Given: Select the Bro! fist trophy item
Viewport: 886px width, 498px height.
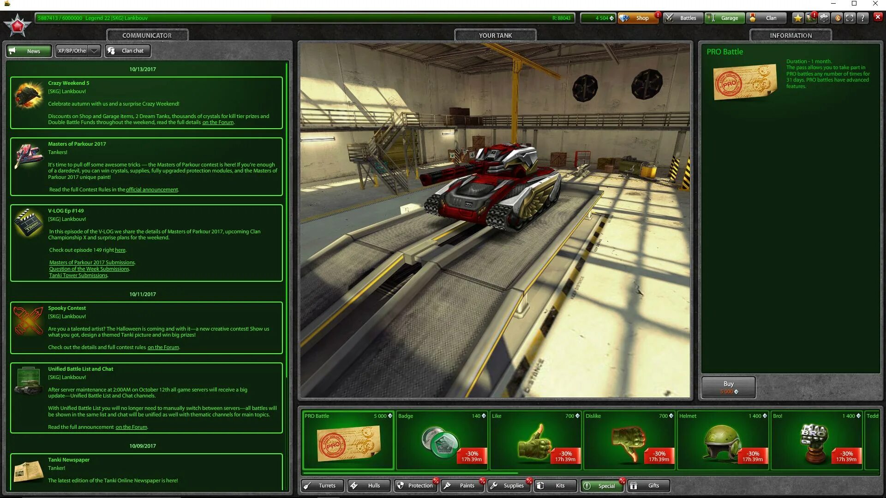Looking at the screenshot, I should [x=817, y=440].
